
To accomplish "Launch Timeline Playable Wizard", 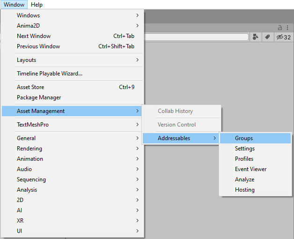I will point(50,74).
